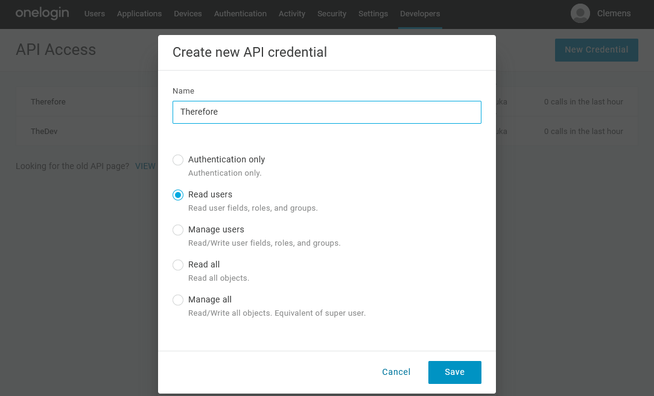Open the Clemens account dropdown
This screenshot has height=396, width=654.
tap(614, 13)
